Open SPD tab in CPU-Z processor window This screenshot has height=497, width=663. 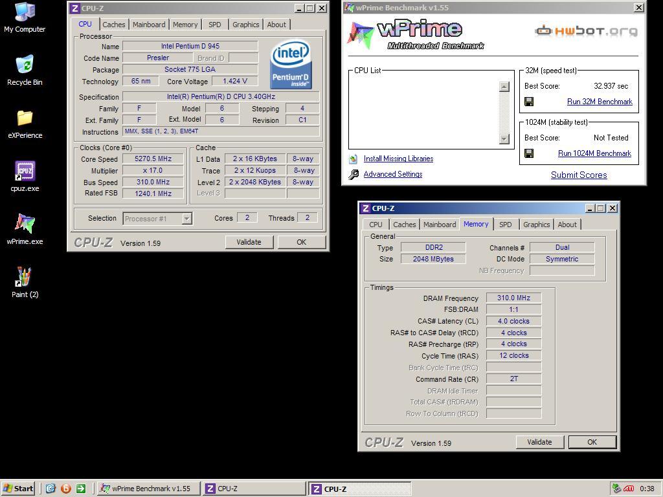tap(215, 25)
